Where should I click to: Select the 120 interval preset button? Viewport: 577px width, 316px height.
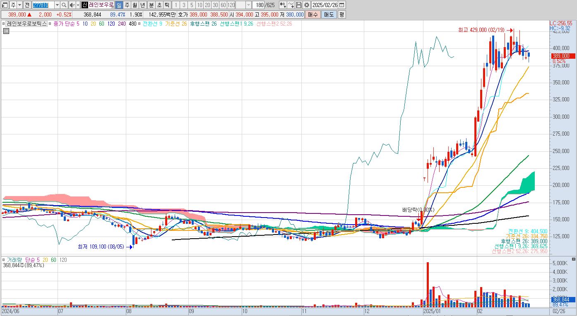pyautogui.click(x=231, y=5)
